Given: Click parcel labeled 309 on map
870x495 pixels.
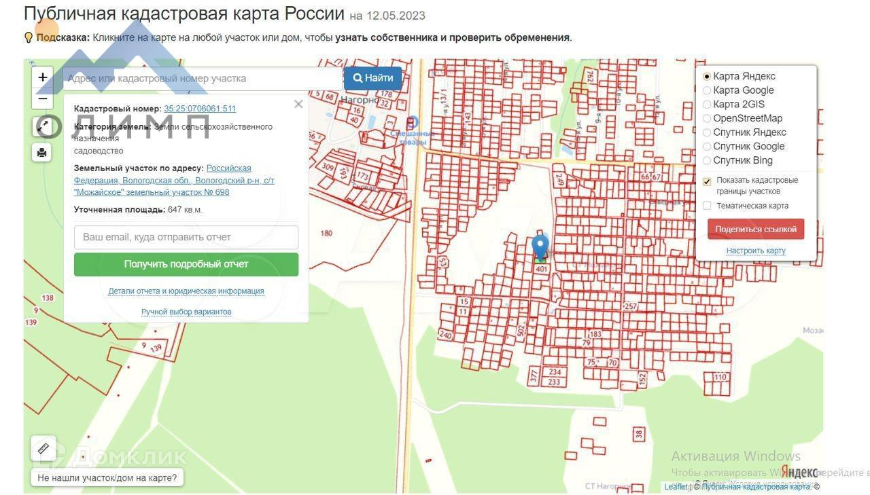Looking at the screenshot, I should tap(328, 167).
